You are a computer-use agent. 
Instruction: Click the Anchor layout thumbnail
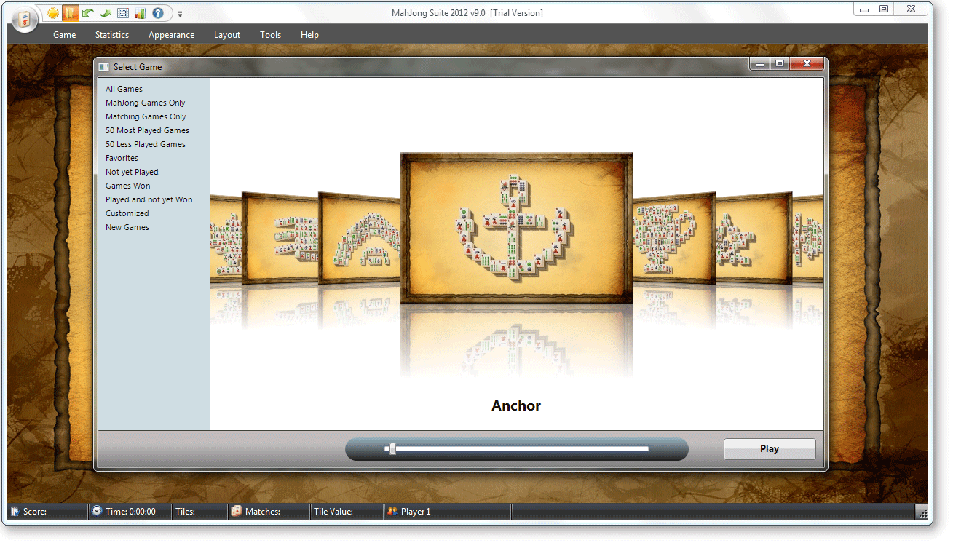pyautogui.click(x=516, y=227)
